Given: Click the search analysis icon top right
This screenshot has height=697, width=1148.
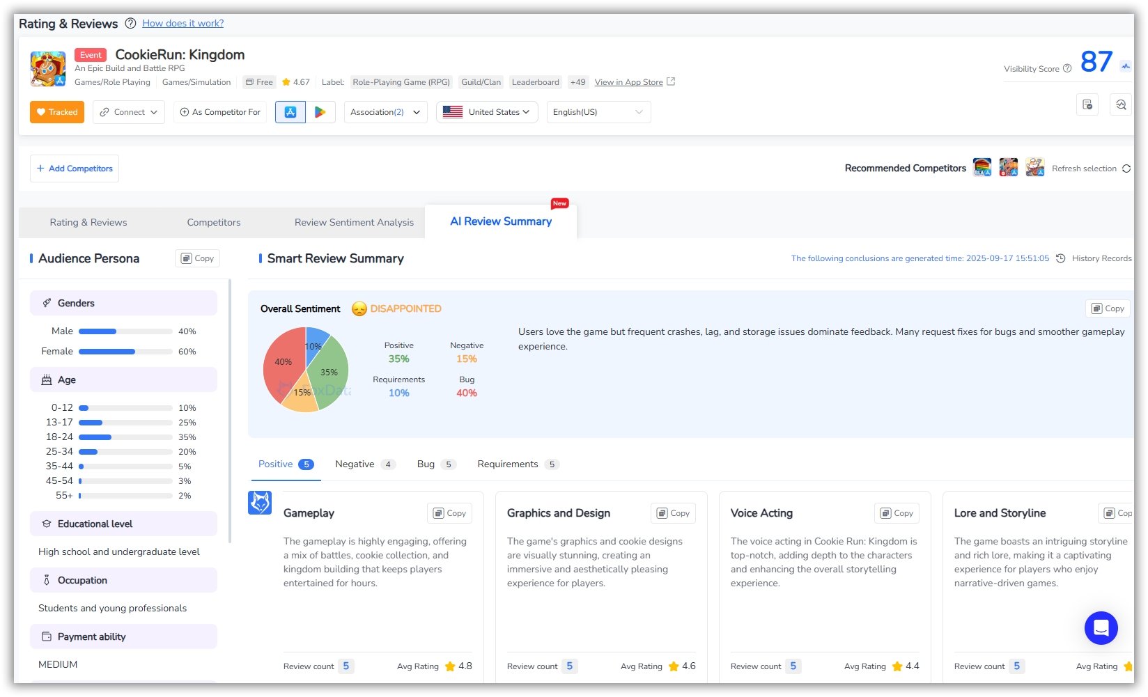Looking at the screenshot, I should (x=1121, y=104).
